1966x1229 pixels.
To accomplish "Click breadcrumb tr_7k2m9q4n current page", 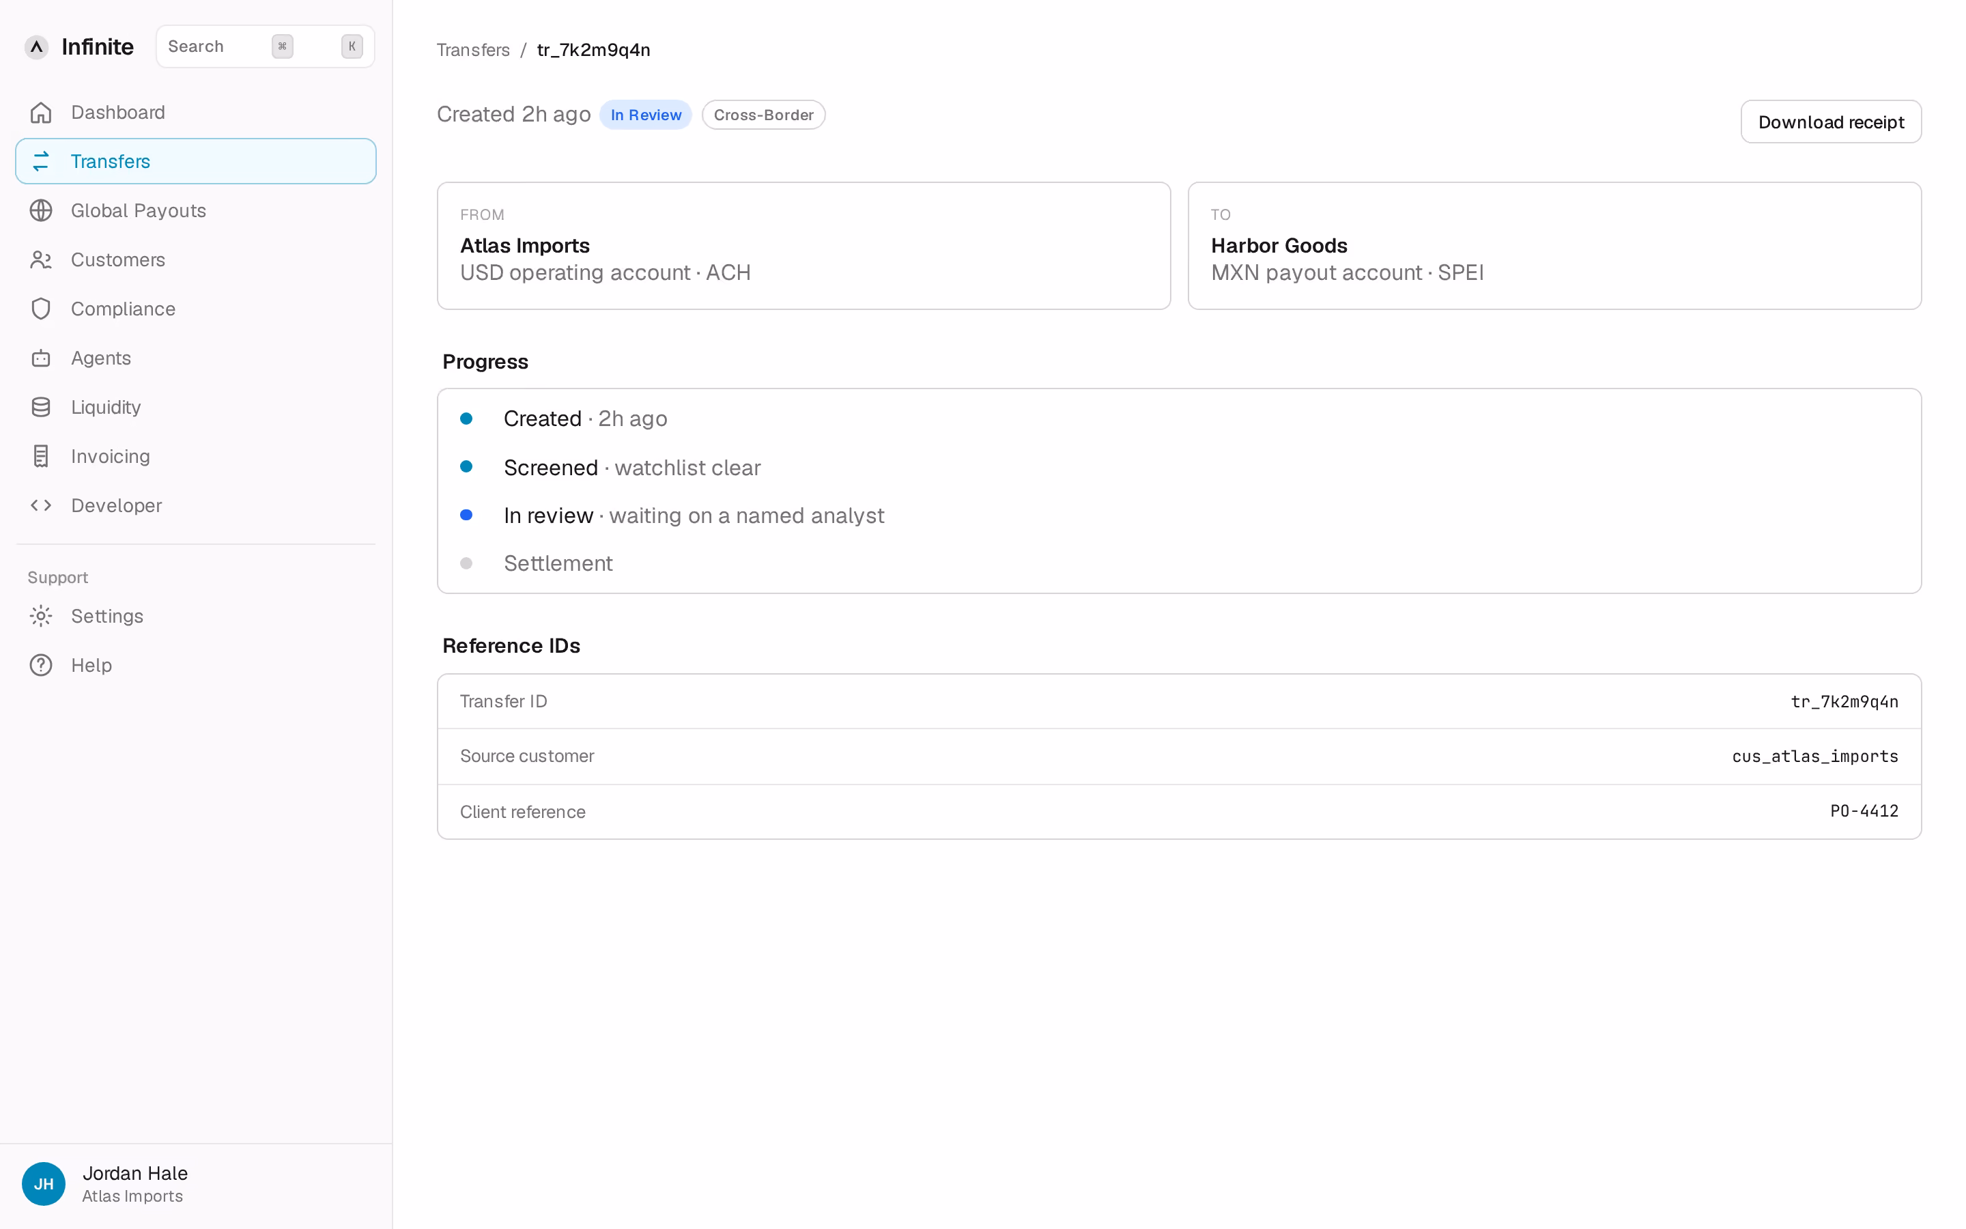I will tap(593, 50).
